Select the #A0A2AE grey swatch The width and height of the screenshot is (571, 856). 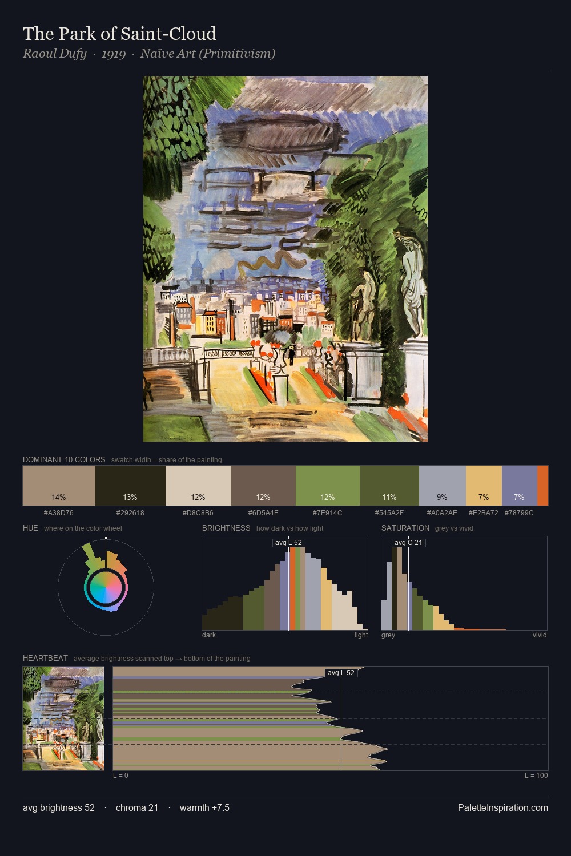click(443, 486)
